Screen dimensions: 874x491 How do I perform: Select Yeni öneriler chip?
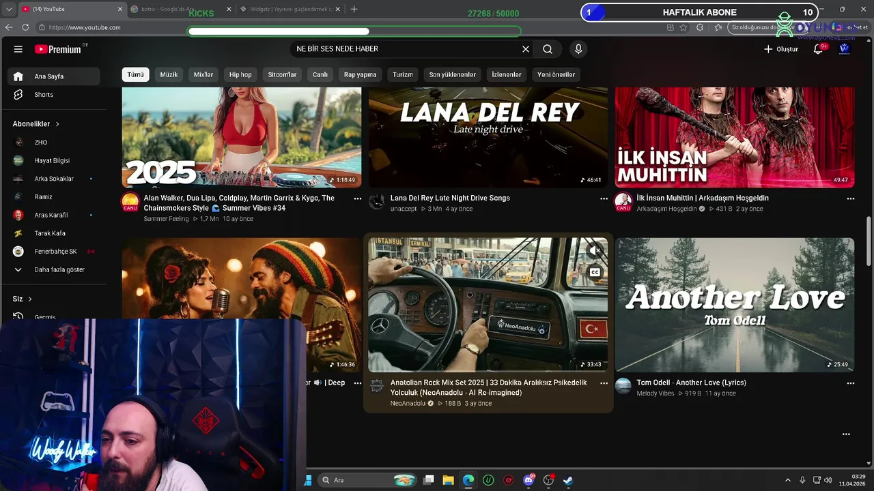[x=556, y=74]
